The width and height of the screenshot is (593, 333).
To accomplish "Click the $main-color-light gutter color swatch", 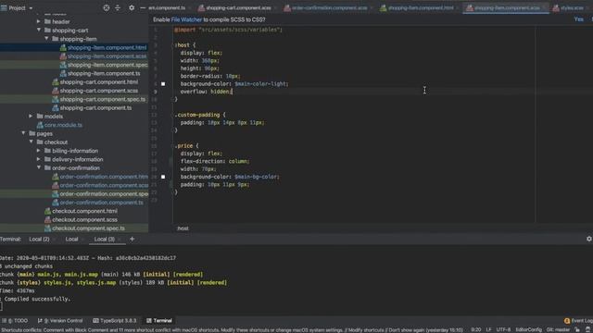I will click(163, 84).
